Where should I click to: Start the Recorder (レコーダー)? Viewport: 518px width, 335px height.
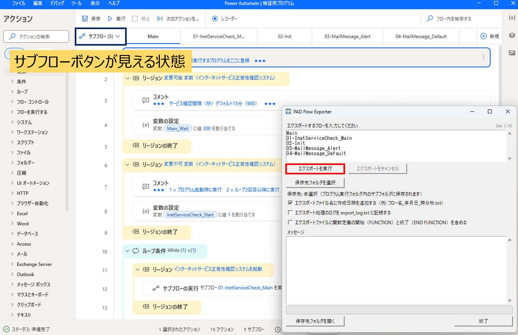click(x=215, y=19)
